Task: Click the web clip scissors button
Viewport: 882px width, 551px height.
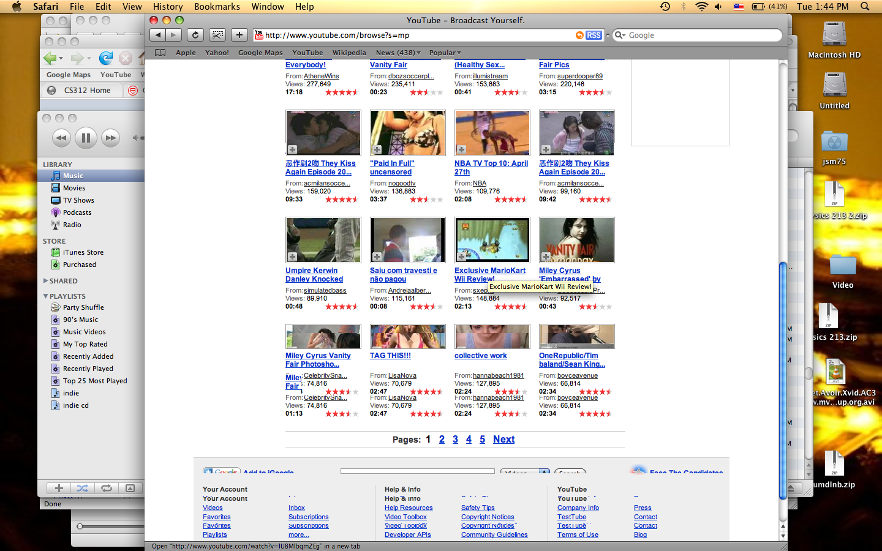Action: pyautogui.click(x=217, y=35)
